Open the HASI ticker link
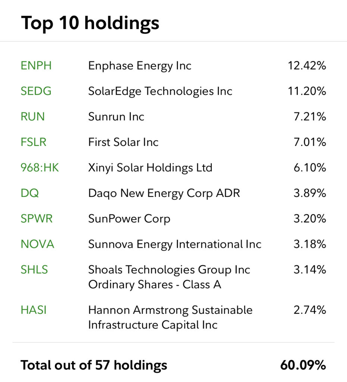 click(x=33, y=310)
